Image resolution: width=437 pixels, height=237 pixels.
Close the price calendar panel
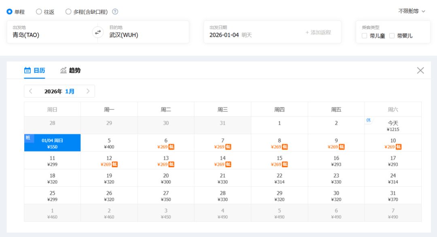point(420,71)
